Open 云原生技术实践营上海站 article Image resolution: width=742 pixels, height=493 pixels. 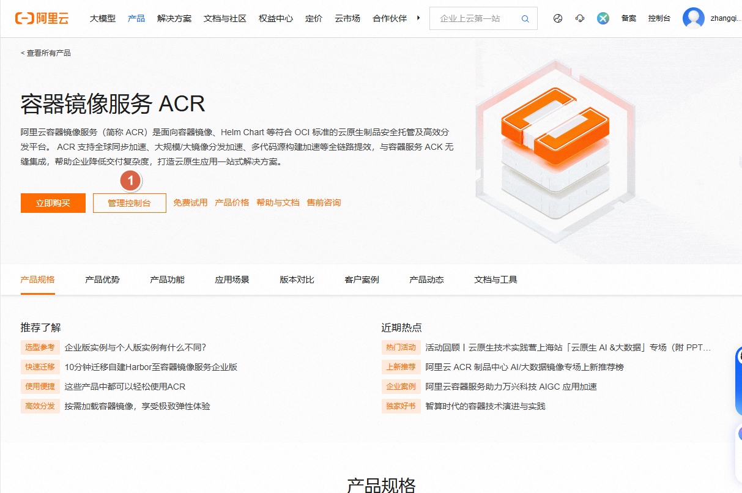click(568, 347)
